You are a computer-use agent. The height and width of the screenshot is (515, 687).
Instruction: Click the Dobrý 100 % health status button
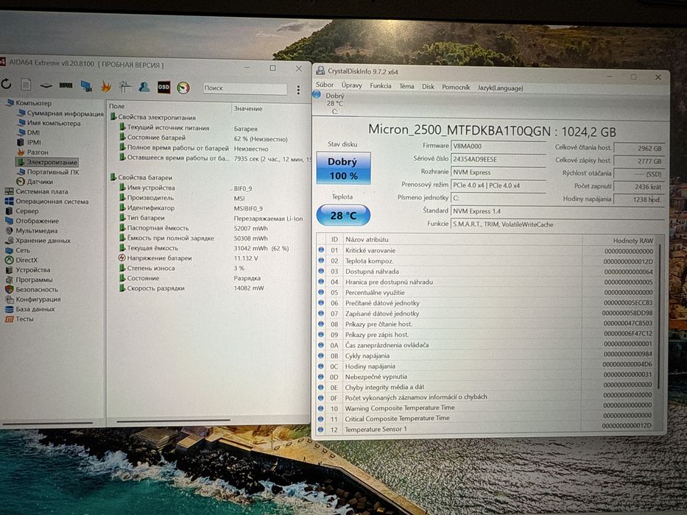point(343,168)
